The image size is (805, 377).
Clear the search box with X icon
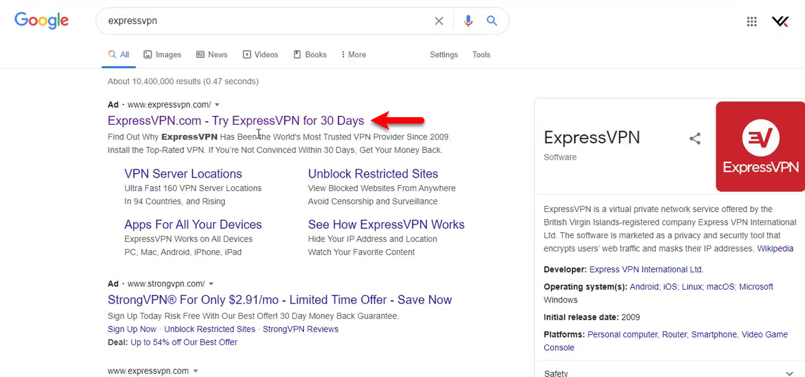[439, 21]
